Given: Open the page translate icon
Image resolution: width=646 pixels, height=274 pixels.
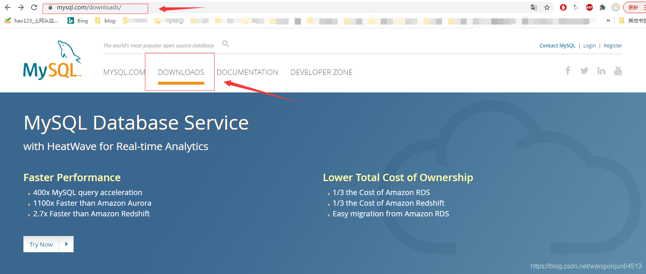Looking at the screenshot, I should click(x=534, y=7).
